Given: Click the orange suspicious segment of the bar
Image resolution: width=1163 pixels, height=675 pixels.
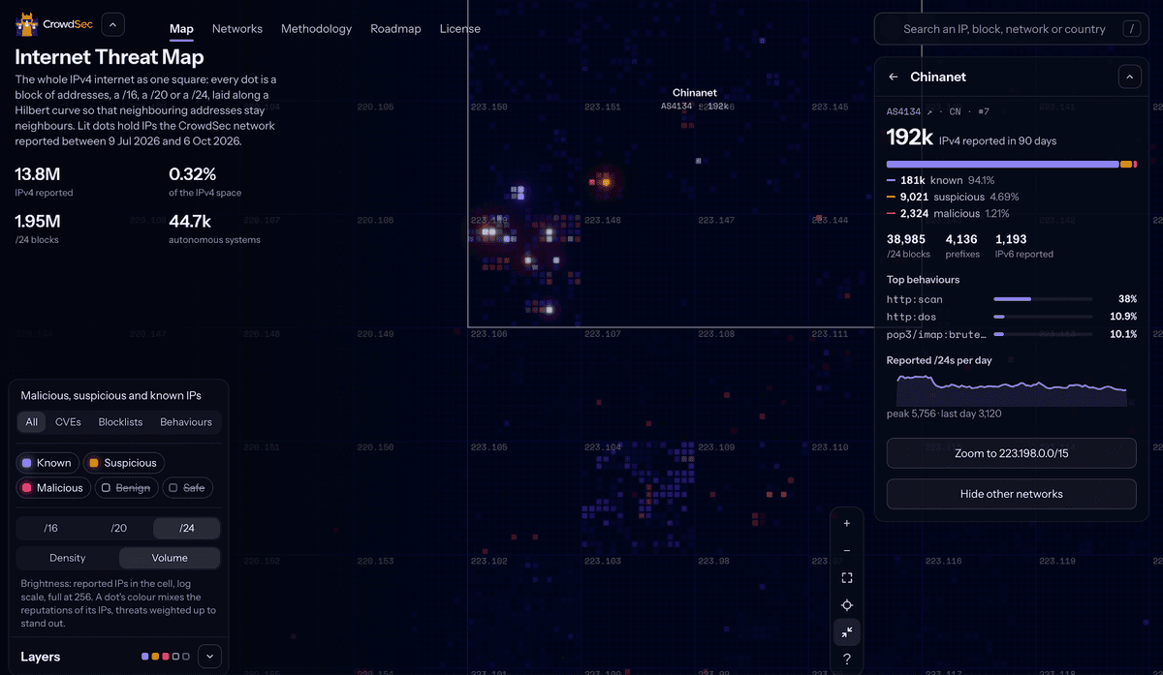Looking at the screenshot, I should [x=1126, y=165].
